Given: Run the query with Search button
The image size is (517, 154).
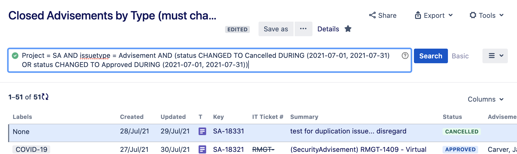Looking at the screenshot, I should click(431, 56).
